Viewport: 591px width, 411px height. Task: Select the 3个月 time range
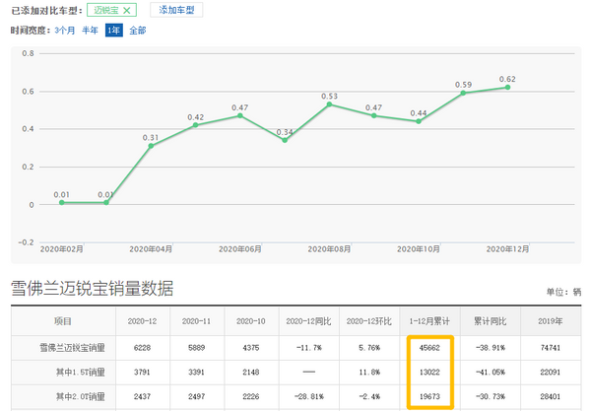click(x=65, y=31)
